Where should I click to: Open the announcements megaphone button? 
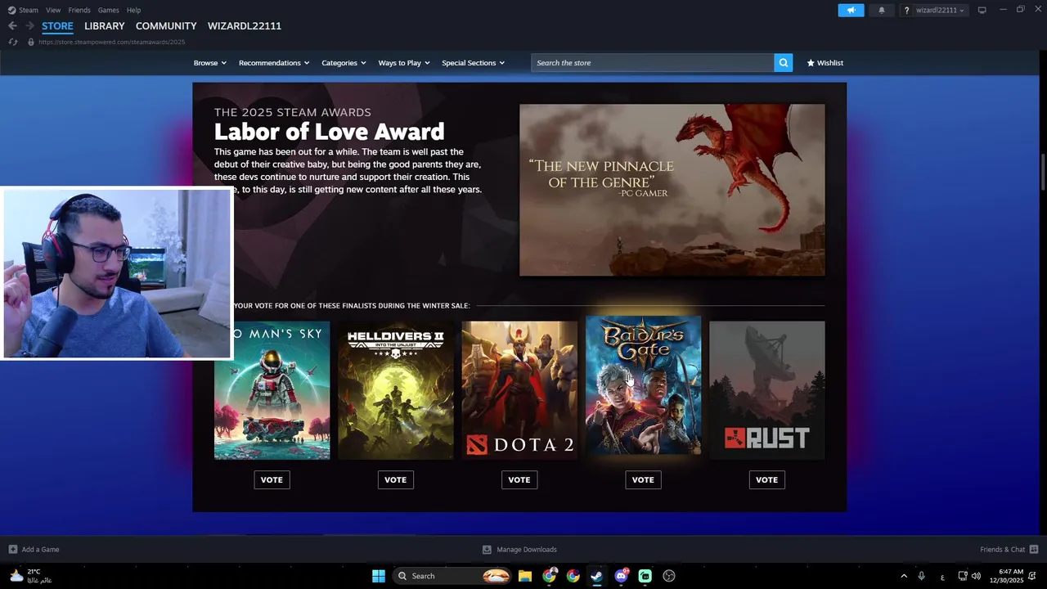851,10
